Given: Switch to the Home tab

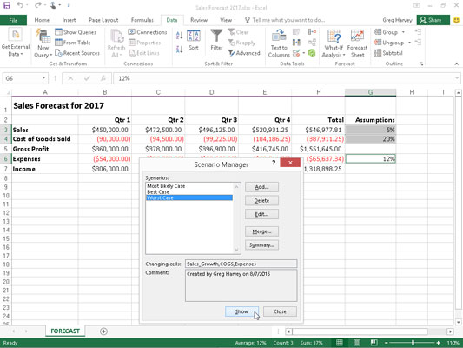Looking at the screenshot, I should pyautogui.click(x=42, y=20).
